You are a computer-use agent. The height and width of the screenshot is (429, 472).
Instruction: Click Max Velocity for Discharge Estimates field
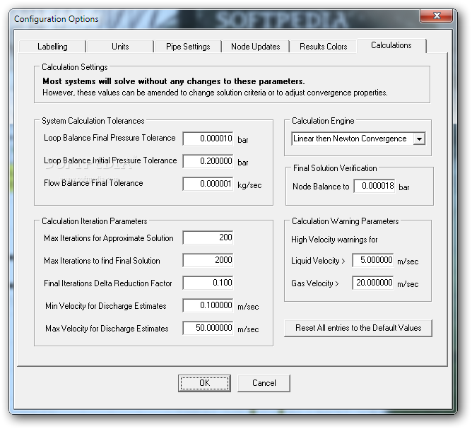208,328
